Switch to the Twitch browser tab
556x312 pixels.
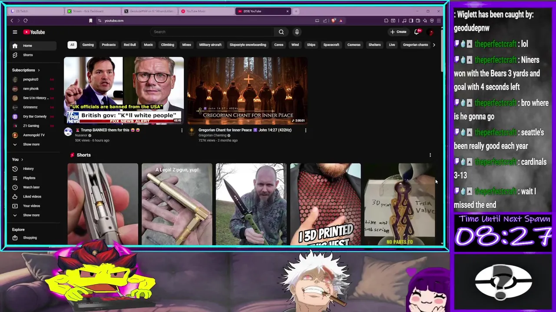(36, 11)
